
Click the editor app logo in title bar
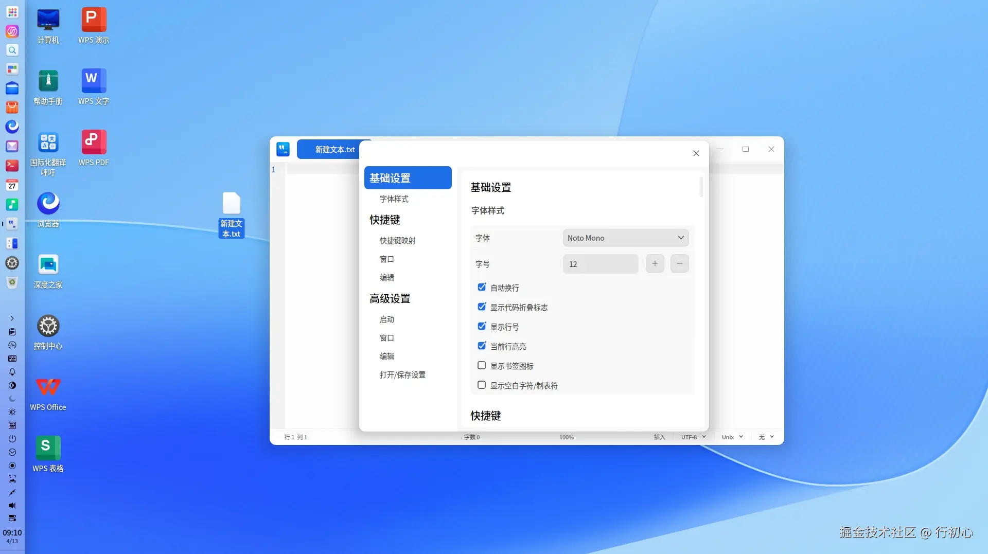click(283, 149)
